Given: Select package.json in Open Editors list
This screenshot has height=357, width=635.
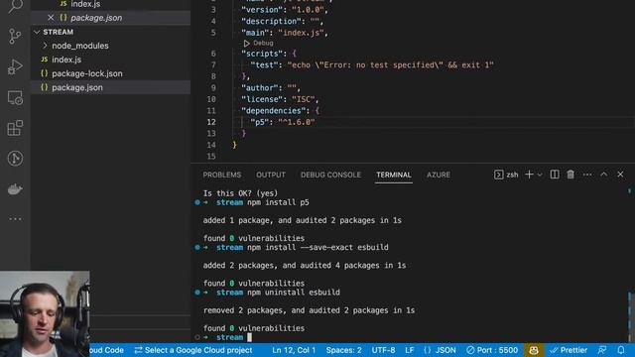Looking at the screenshot, I should (x=110, y=18).
